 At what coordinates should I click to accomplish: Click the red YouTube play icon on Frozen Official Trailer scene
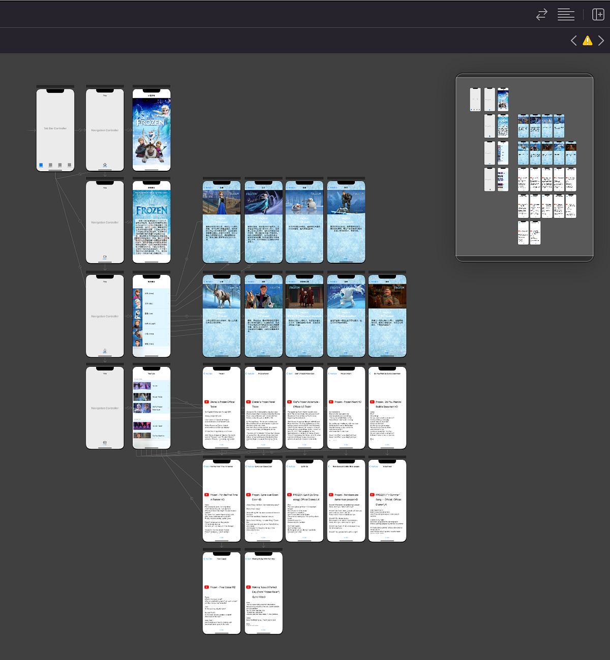(207, 402)
